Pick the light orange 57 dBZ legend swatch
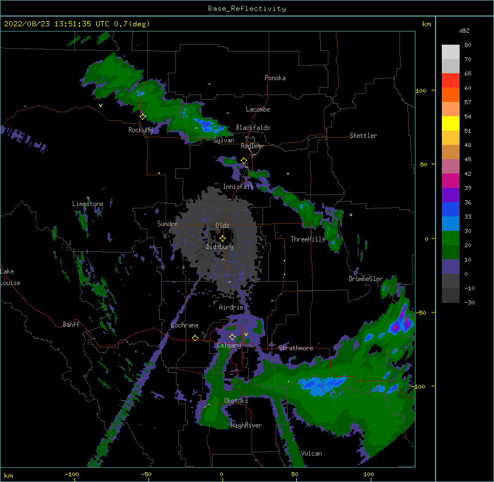Screen dimensions: 494x482 click(450, 109)
